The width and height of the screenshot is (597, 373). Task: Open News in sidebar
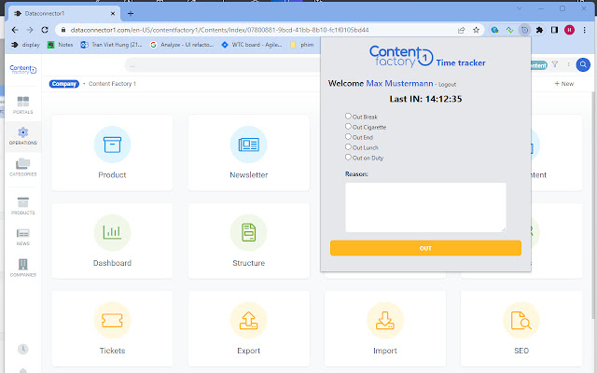click(x=22, y=237)
